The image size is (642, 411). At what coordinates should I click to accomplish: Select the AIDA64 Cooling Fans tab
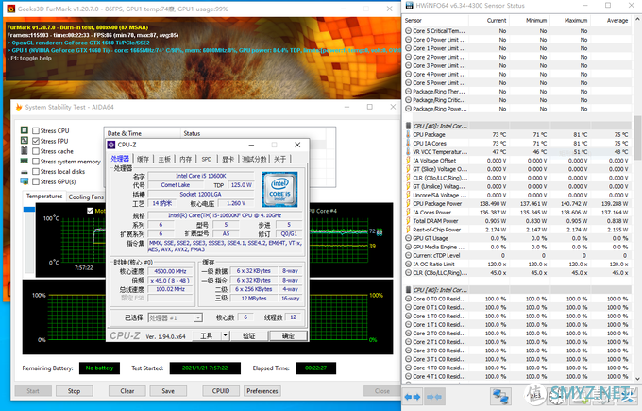86,197
